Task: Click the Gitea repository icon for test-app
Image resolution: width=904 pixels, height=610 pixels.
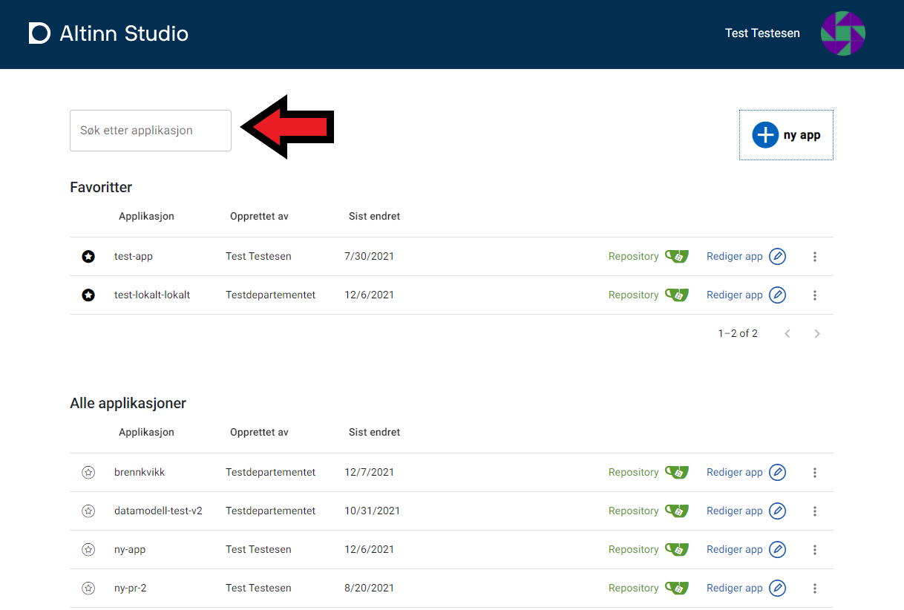Action: coord(676,256)
